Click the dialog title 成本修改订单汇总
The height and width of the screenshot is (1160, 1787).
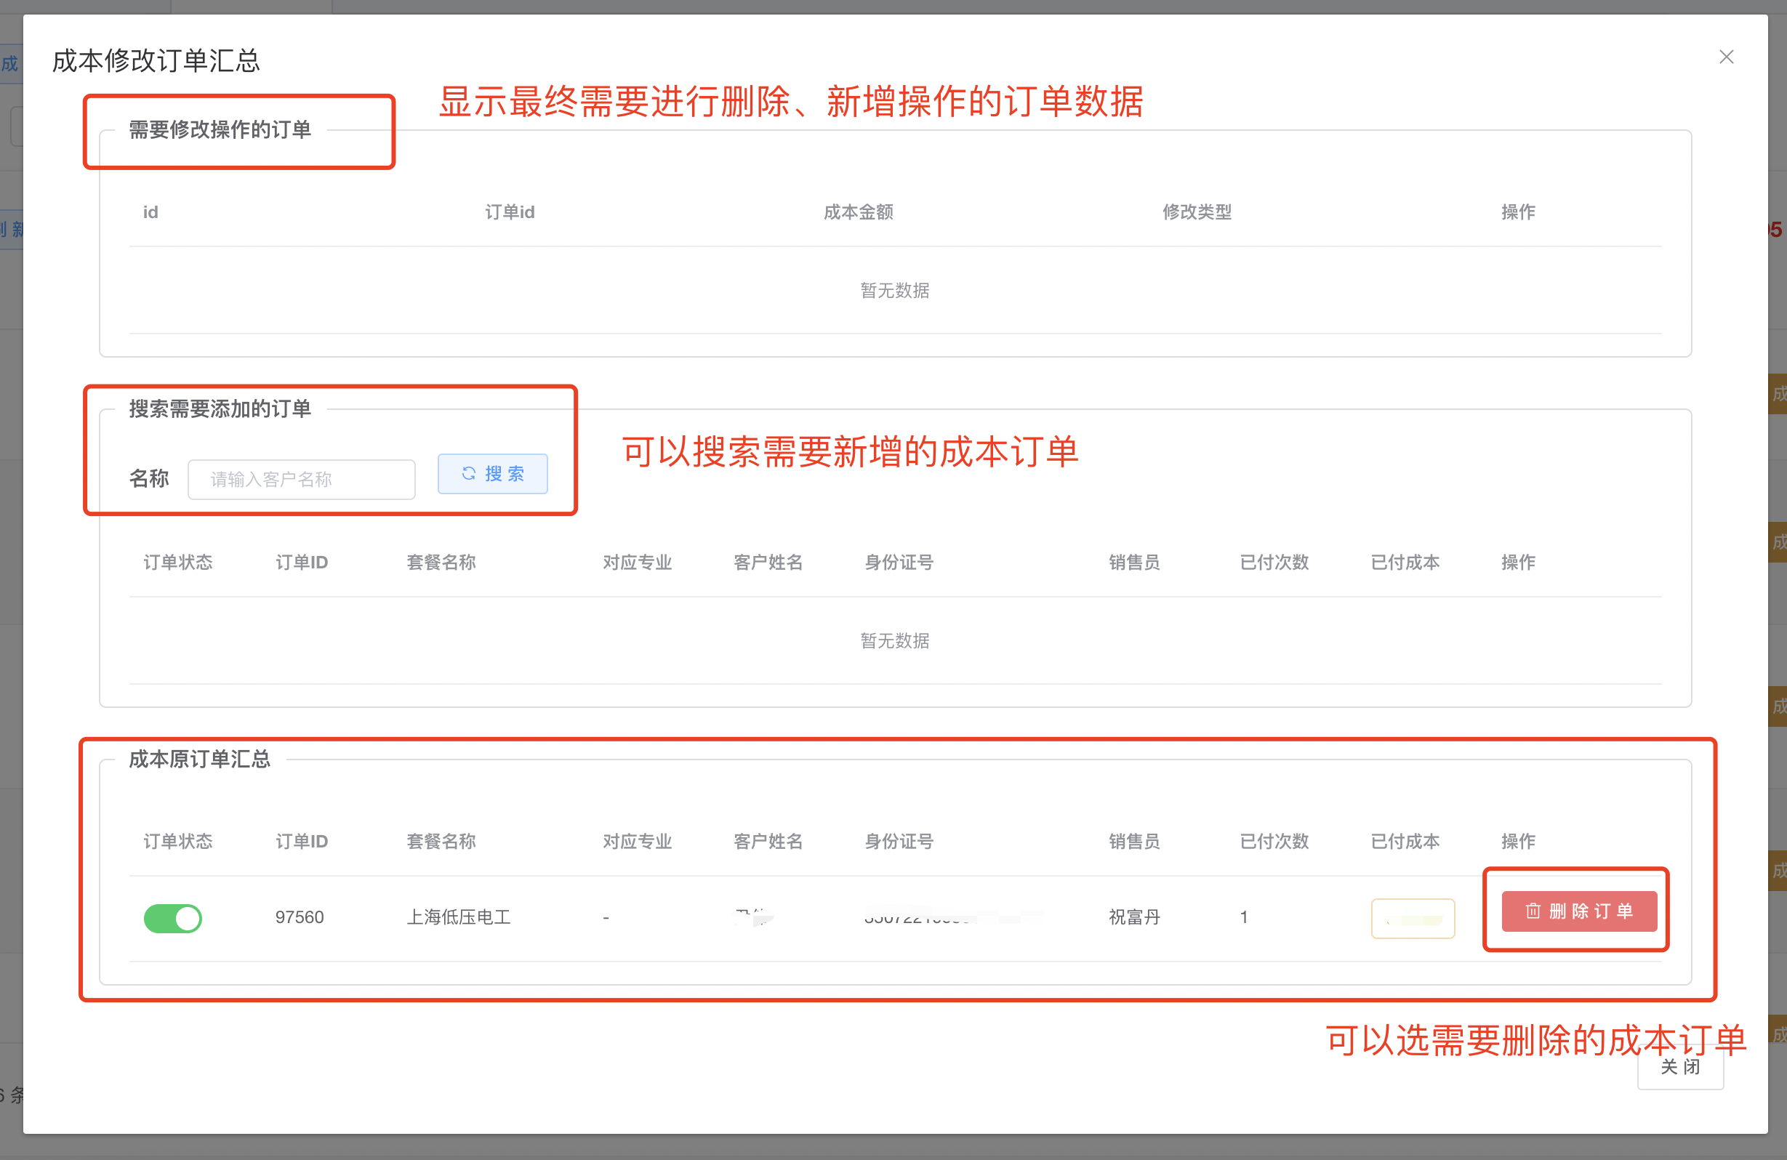pos(156,60)
